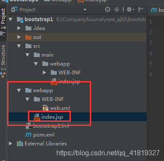Click the webapp module folder icon with dot

pos(28,90)
